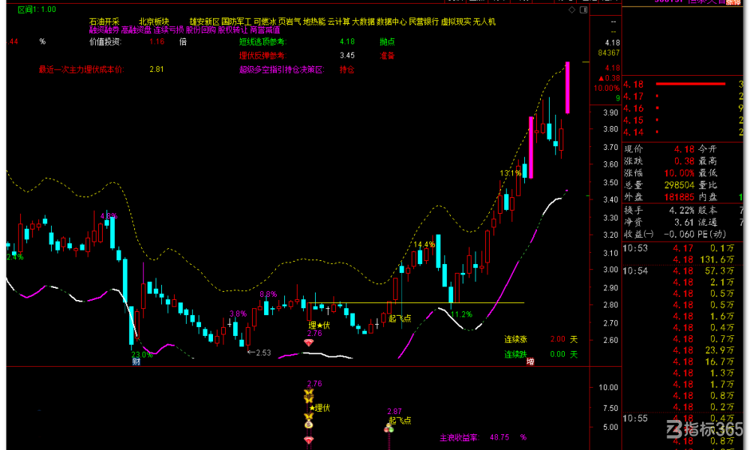Open the 雄安新区 concept tag
This screenshot has width=750, height=450.
(204, 22)
